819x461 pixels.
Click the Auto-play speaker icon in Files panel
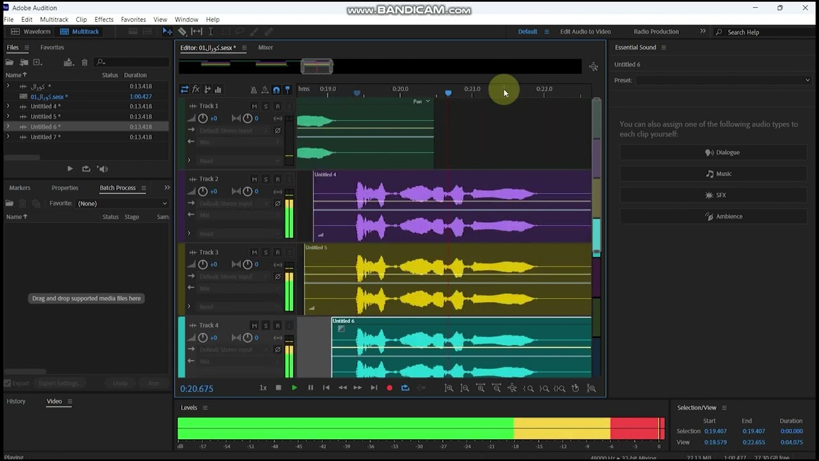tap(102, 169)
